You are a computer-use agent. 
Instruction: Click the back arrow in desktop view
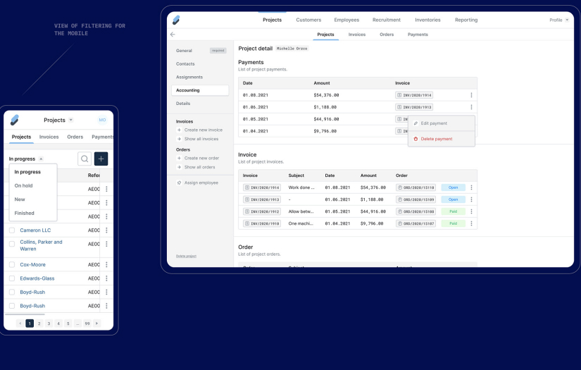pyautogui.click(x=173, y=35)
